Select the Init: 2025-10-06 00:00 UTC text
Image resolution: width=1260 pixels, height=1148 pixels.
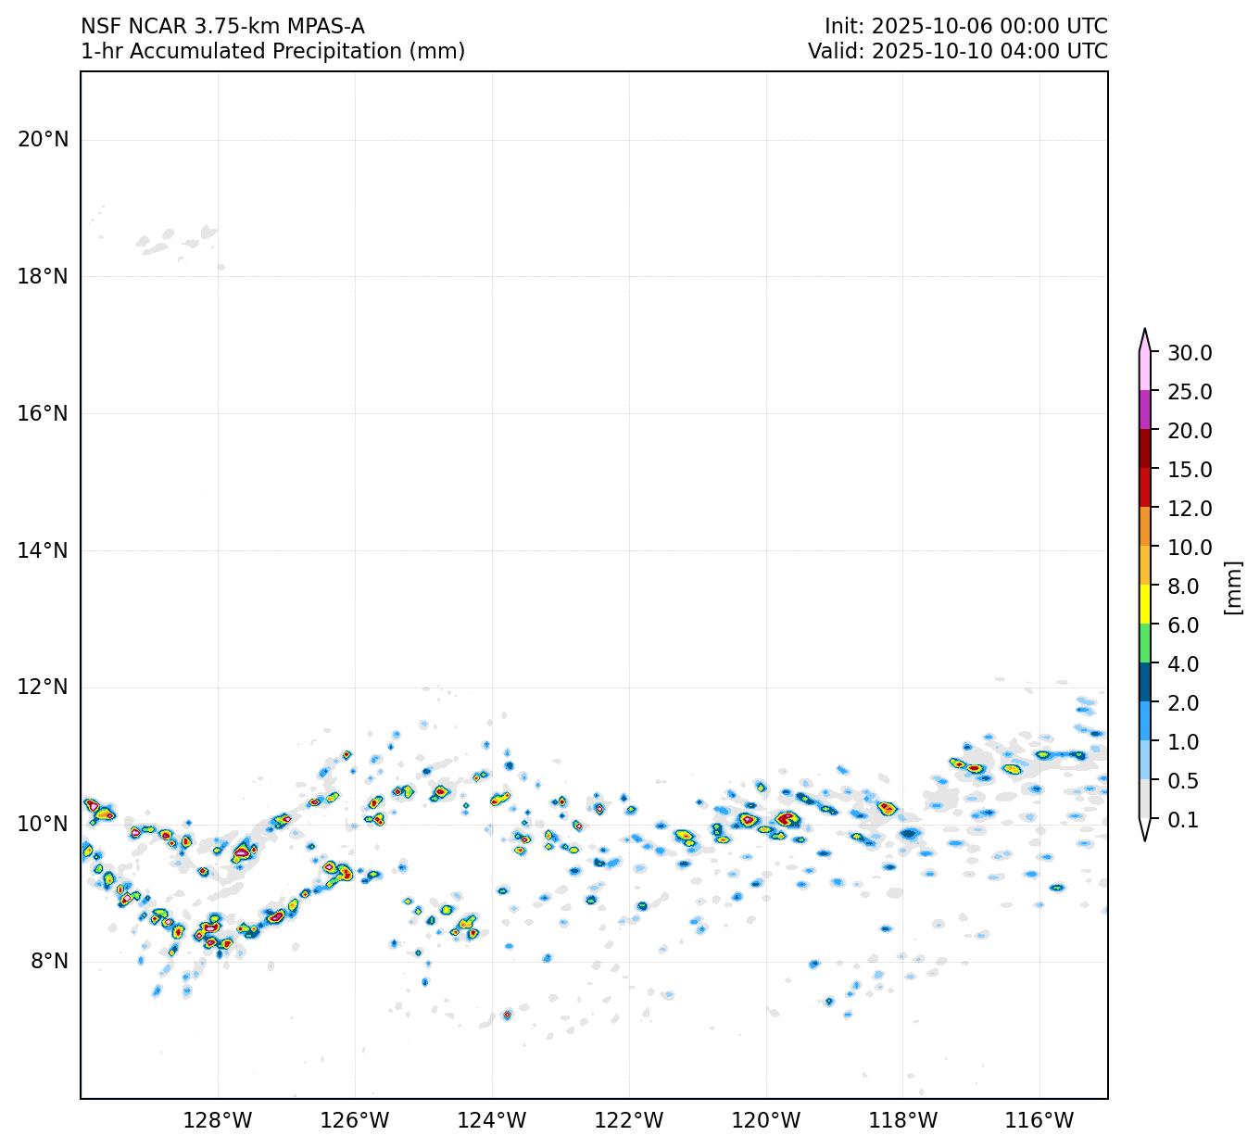(965, 27)
